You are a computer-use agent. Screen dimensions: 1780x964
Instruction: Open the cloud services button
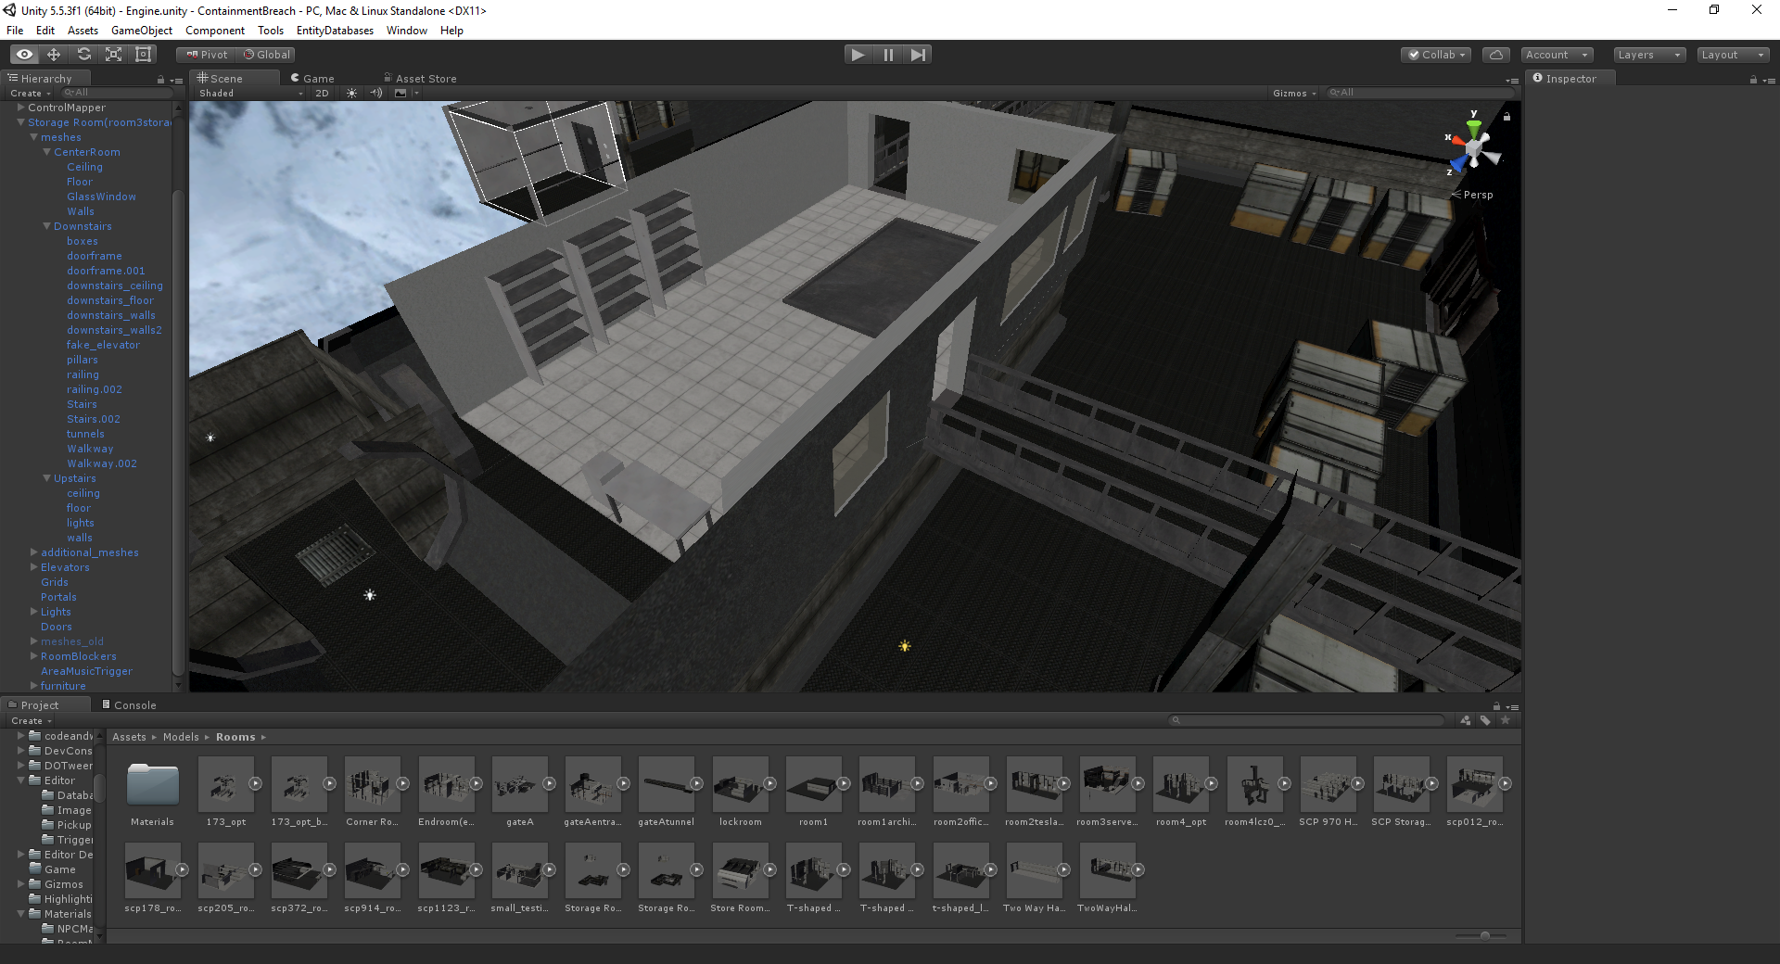pyautogui.click(x=1495, y=55)
